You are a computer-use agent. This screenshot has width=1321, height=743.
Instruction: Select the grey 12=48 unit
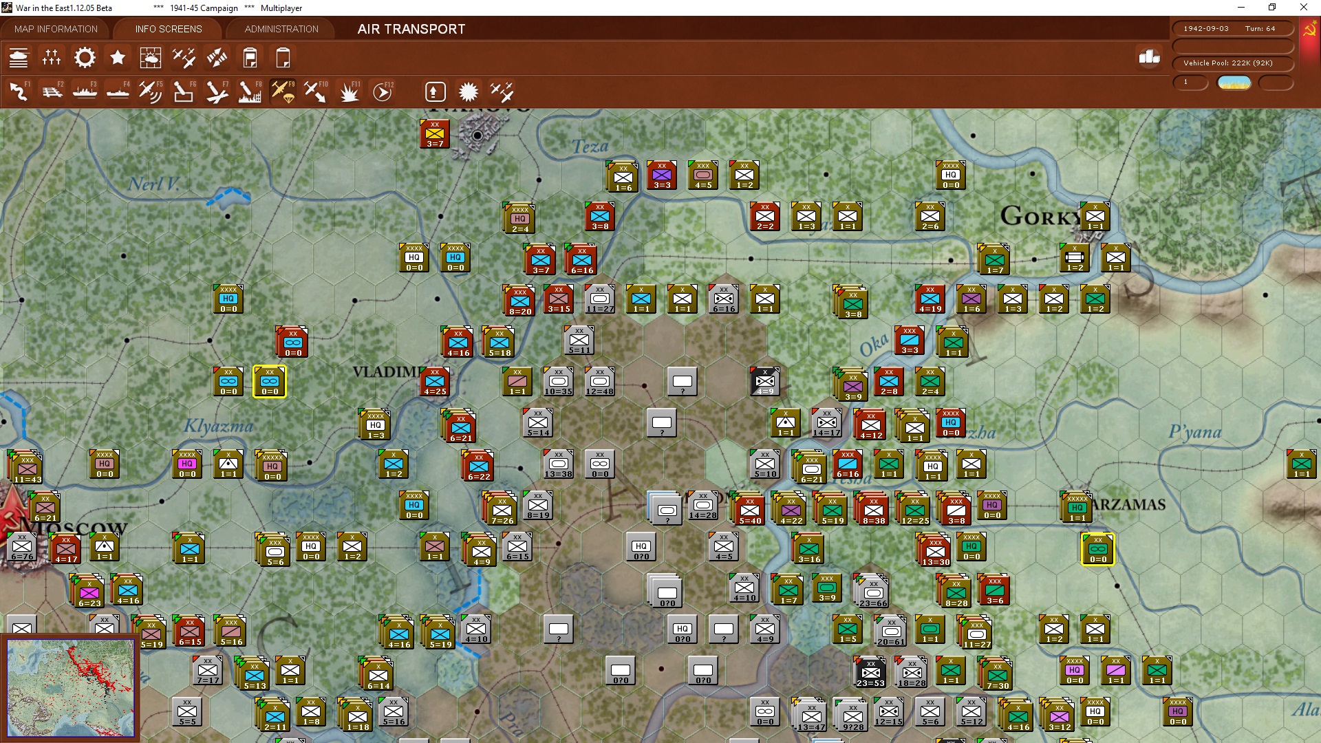click(599, 382)
